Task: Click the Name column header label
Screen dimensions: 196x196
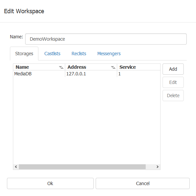Action: pyautogui.click(x=22, y=67)
